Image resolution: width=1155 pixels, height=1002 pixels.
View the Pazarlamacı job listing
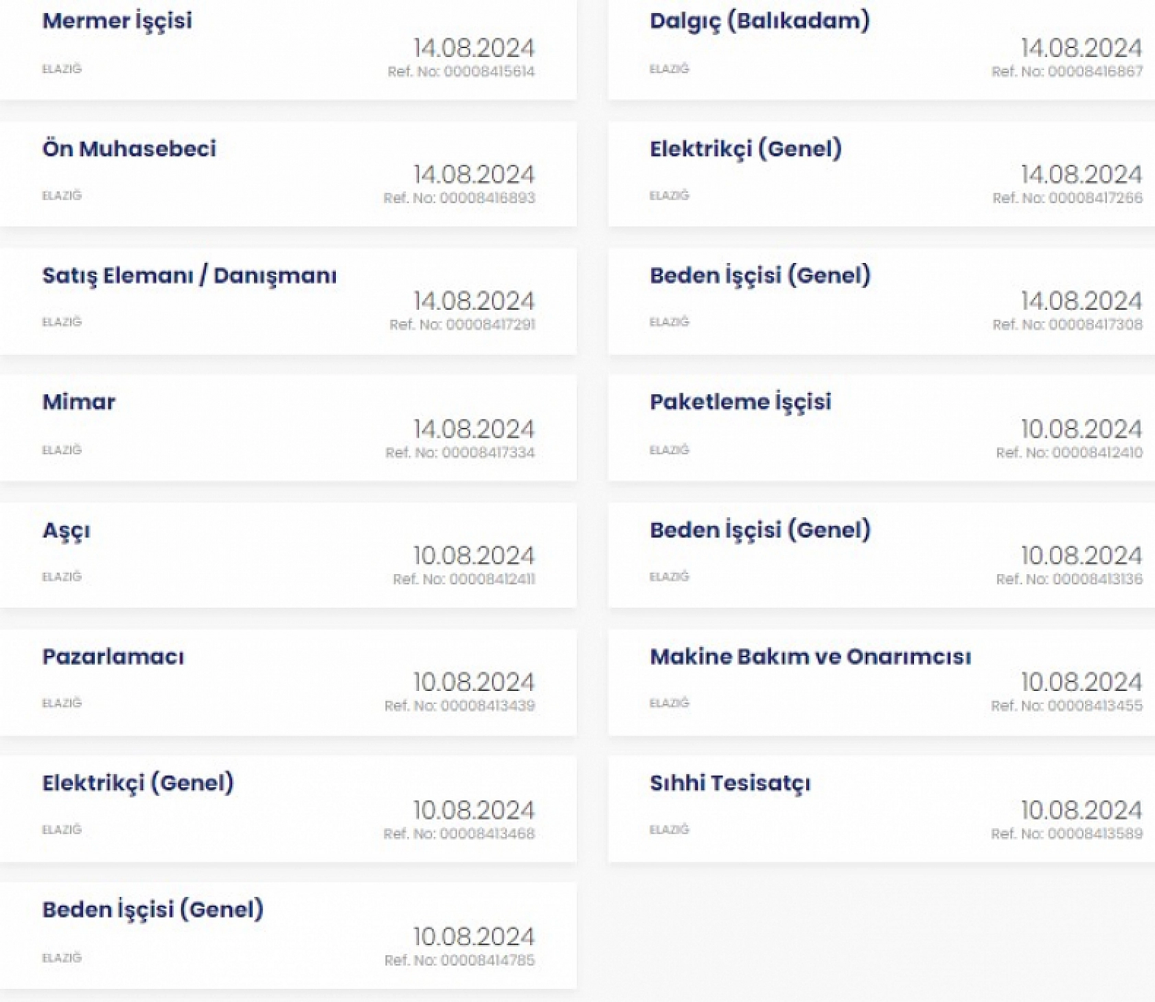click(x=113, y=657)
